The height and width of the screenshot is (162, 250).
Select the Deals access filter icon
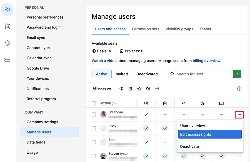tap(121, 89)
